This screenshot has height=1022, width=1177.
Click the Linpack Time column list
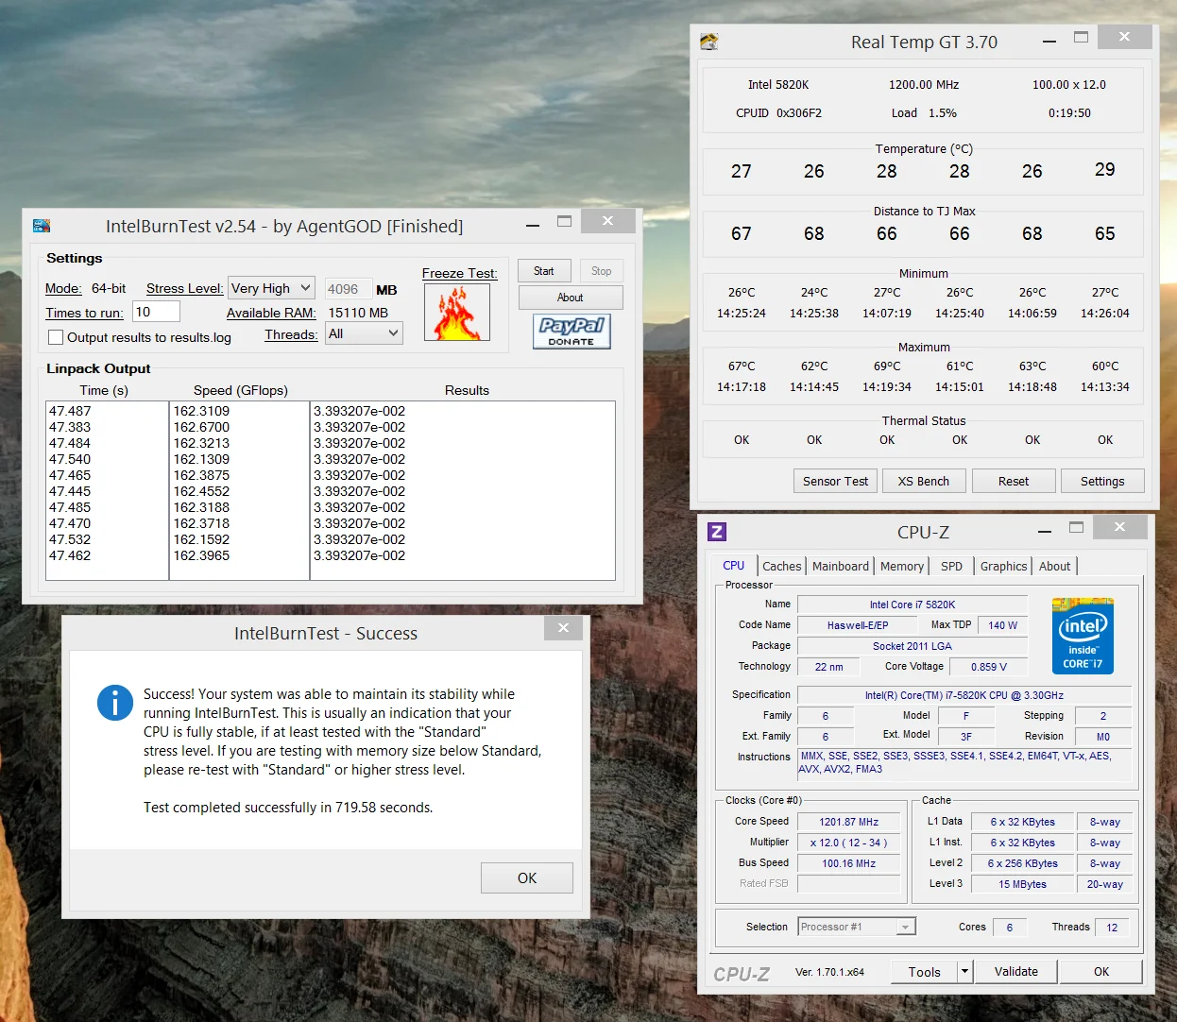click(107, 490)
